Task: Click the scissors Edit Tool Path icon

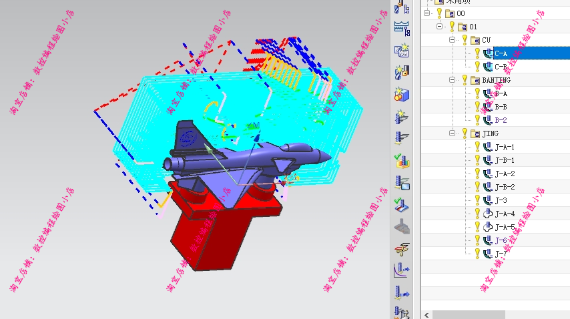Action: coord(402,249)
